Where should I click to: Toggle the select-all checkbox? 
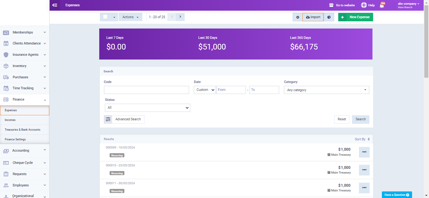coord(105,17)
